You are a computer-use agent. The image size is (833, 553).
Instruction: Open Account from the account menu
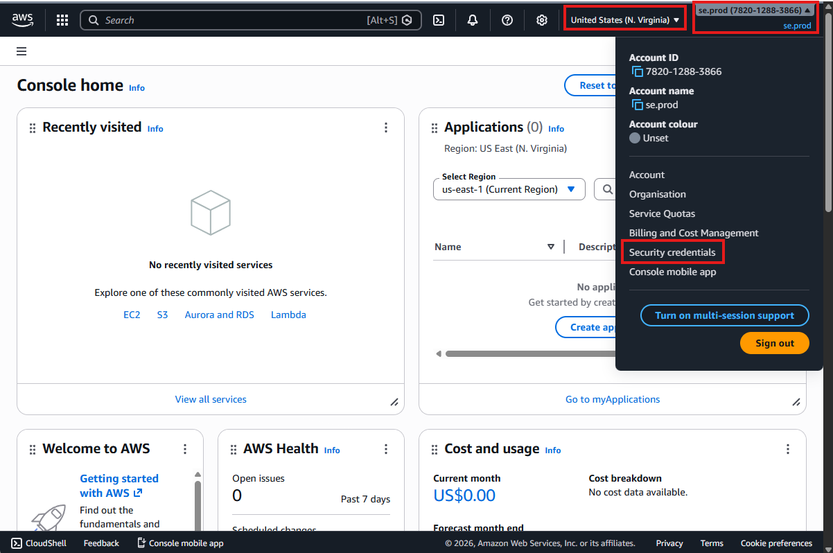coord(647,175)
